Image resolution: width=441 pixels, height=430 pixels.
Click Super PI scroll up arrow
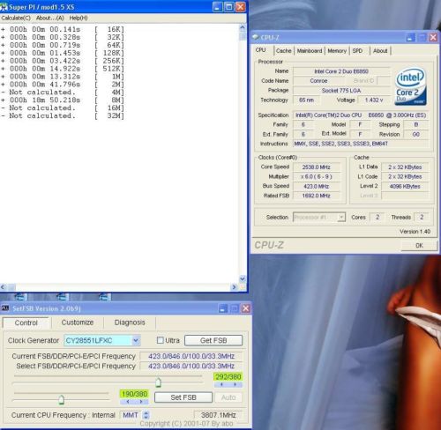pos(243,28)
